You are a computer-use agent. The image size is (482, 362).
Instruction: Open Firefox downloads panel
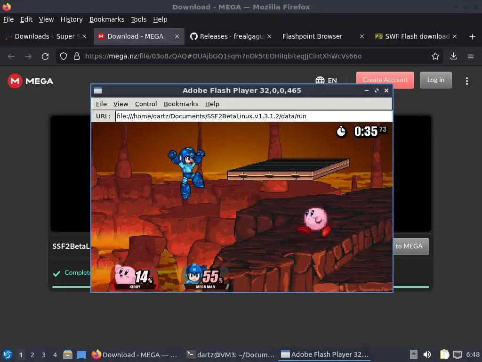click(453, 56)
